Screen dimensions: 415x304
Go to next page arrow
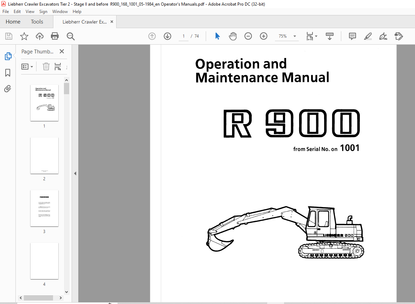click(167, 36)
